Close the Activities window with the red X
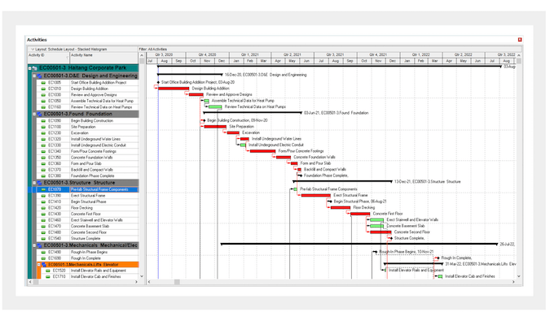Viewport: 550px width, 325px height. [x=520, y=40]
